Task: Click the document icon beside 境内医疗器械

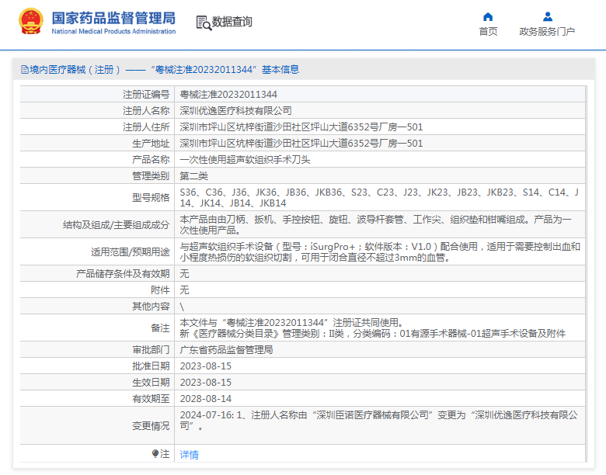Action: coord(25,70)
